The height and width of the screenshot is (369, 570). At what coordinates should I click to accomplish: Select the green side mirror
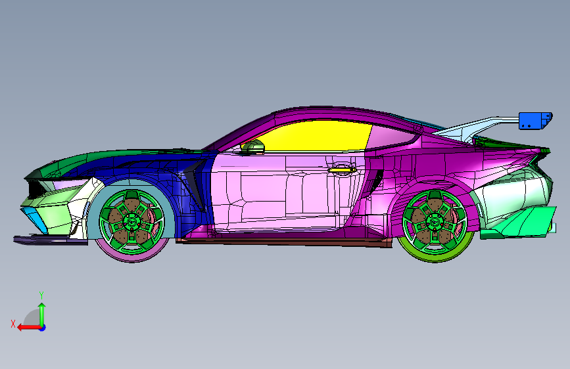click(x=253, y=147)
